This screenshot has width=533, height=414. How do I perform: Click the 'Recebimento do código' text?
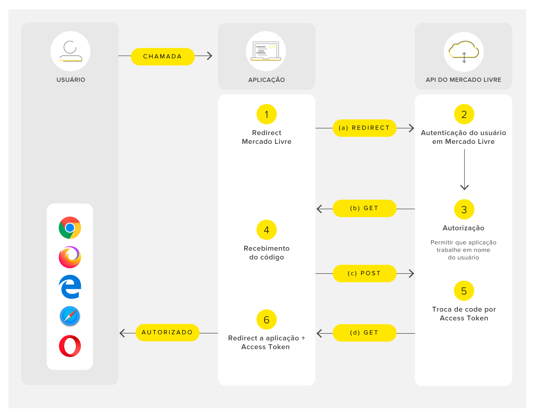click(266, 253)
